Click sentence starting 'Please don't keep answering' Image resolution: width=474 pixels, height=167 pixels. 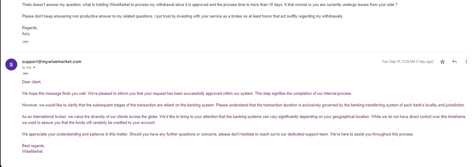(x=183, y=16)
